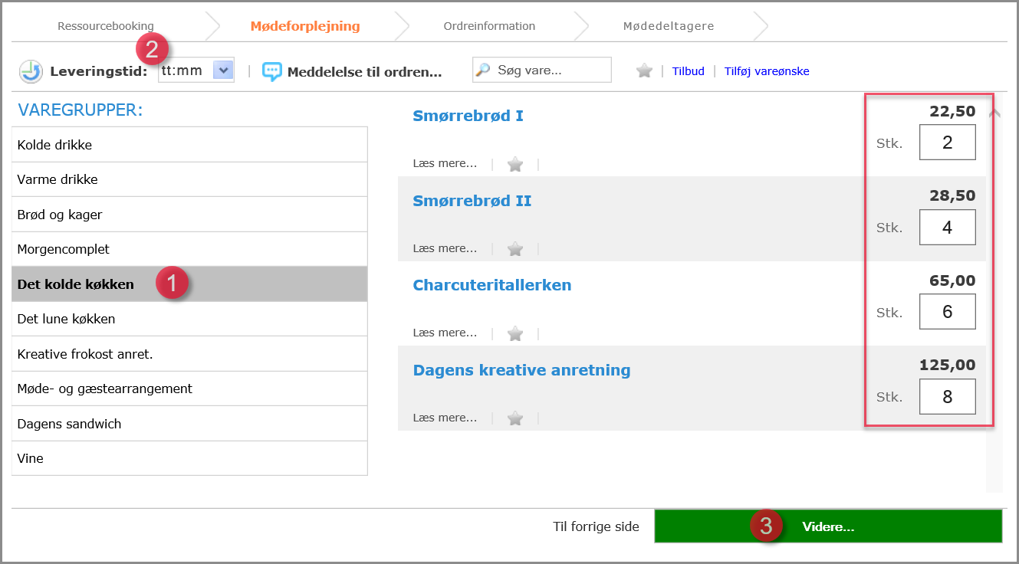Click the message speech bubble icon
The height and width of the screenshot is (564, 1019).
[x=272, y=72]
